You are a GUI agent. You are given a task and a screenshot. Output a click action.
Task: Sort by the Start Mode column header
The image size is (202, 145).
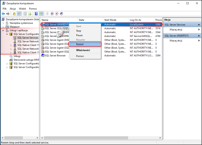116,20
